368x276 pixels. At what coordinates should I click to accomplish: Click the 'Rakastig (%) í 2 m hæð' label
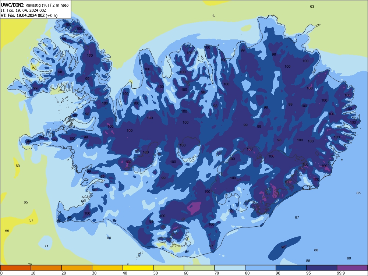(47, 5)
